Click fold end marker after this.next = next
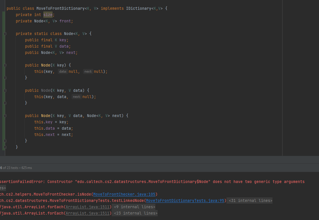The height and width of the screenshot is (220, 319). pos(5,141)
